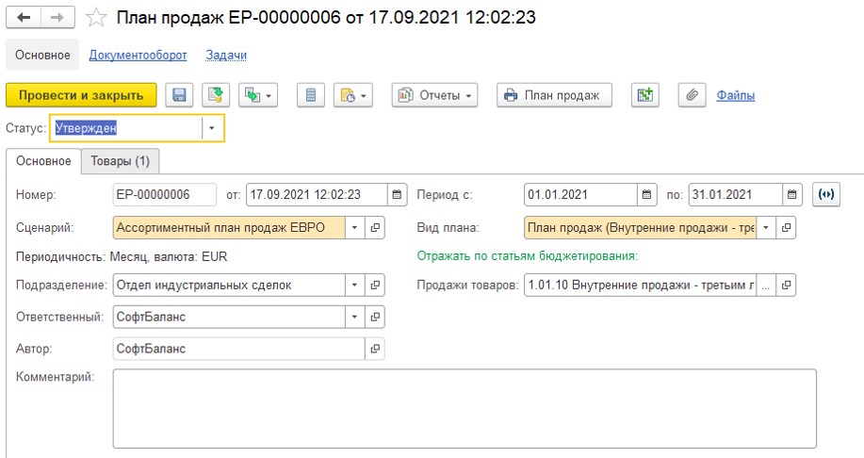
Task: Go back with the left arrow button
Action: click(x=24, y=17)
